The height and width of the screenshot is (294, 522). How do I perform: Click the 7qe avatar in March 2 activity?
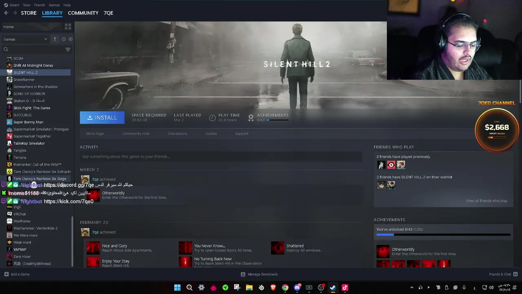tap(85, 179)
